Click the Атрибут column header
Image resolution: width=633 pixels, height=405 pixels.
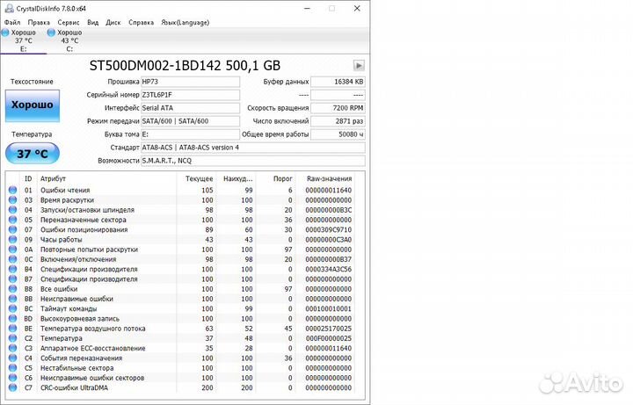(53, 178)
